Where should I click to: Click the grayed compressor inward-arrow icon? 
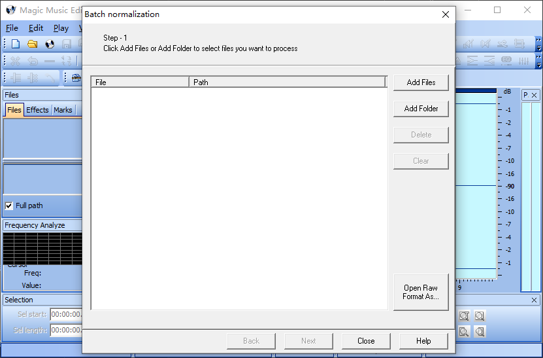point(489,61)
